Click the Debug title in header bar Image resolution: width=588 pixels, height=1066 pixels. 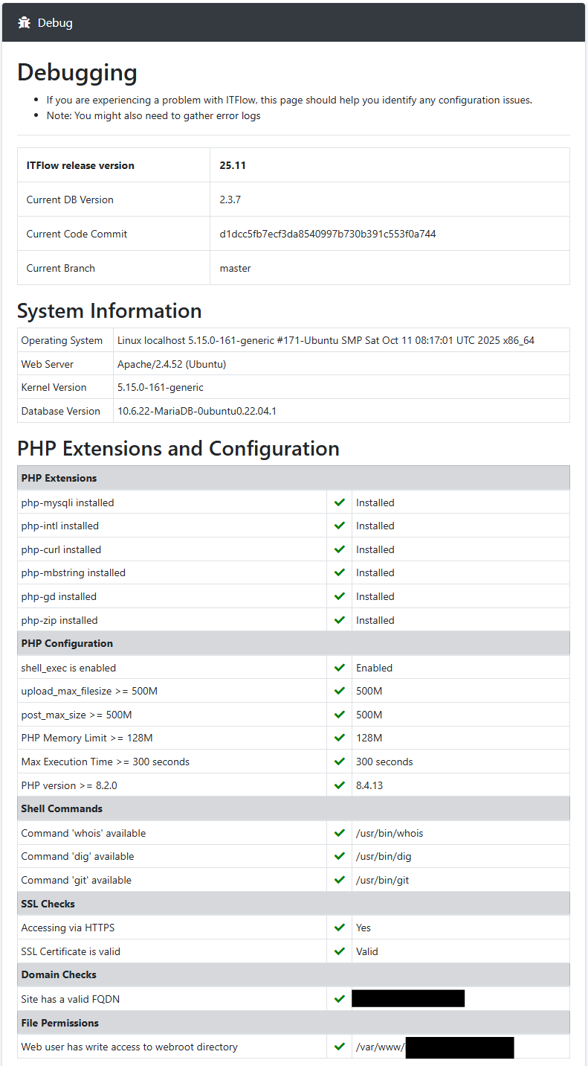(x=55, y=23)
